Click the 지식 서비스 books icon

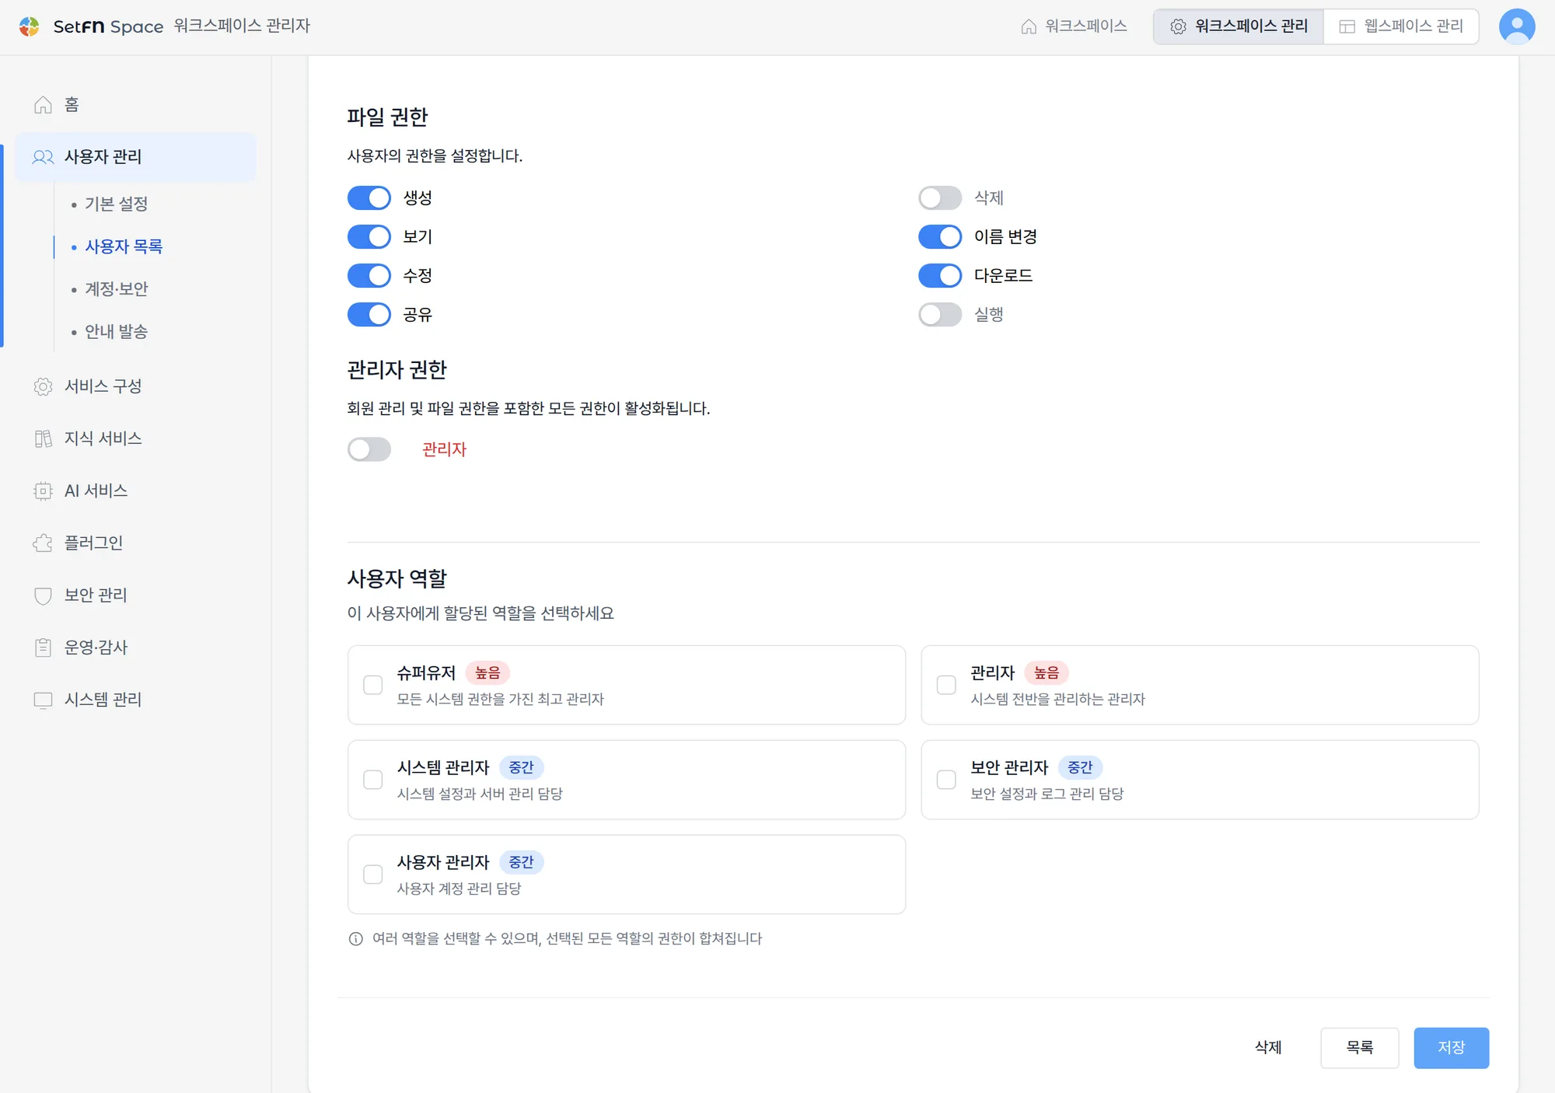tap(44, 438)
